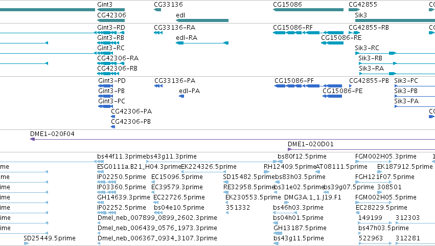
Task: Click the CG42855 gene label
Action: 363,5
